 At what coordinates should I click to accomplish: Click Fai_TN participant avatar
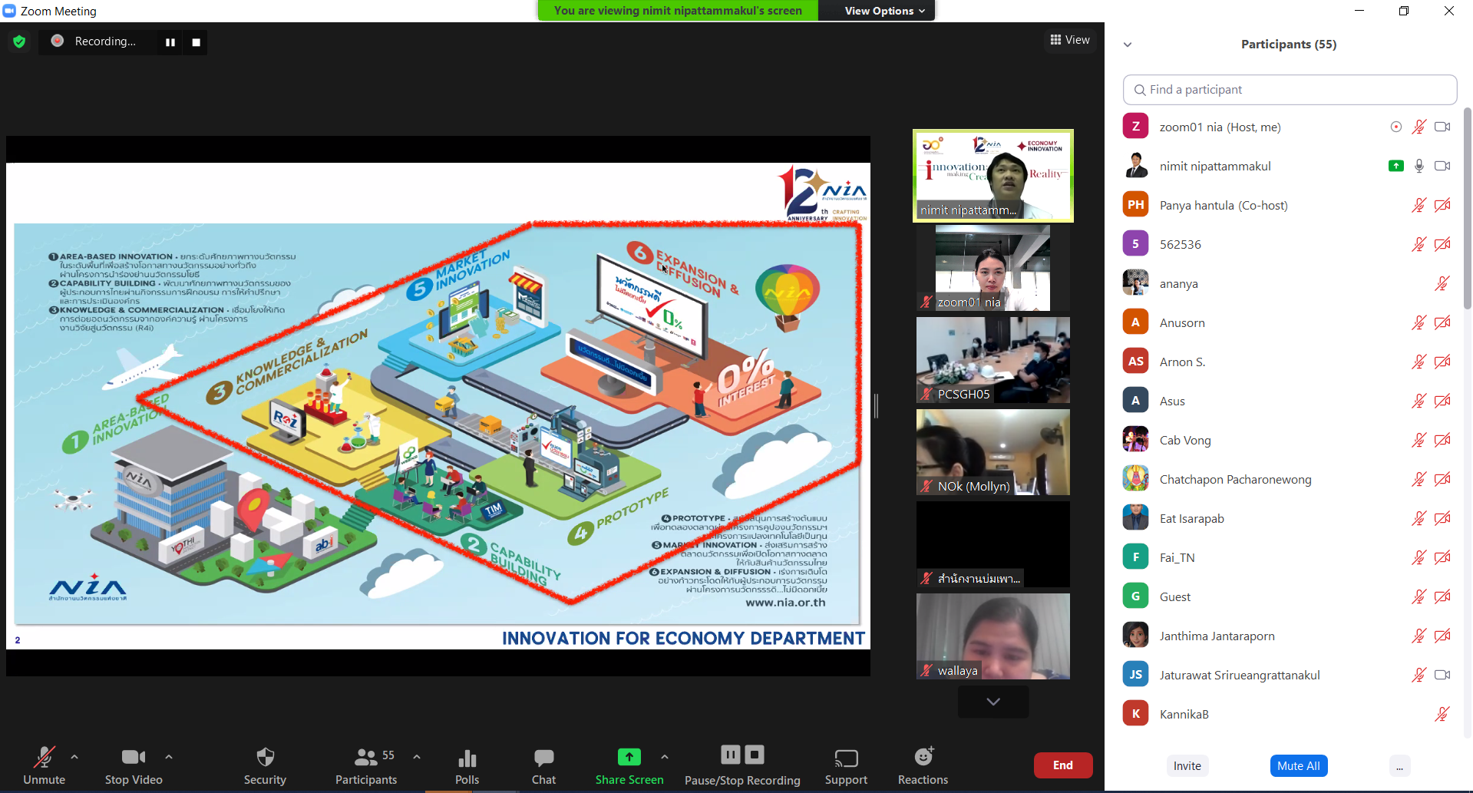(x=1135, y=557)
